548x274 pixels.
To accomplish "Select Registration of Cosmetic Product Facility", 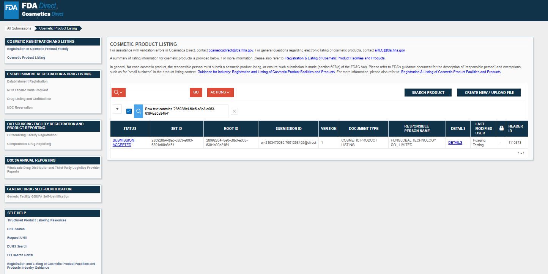I will (38, 49).
